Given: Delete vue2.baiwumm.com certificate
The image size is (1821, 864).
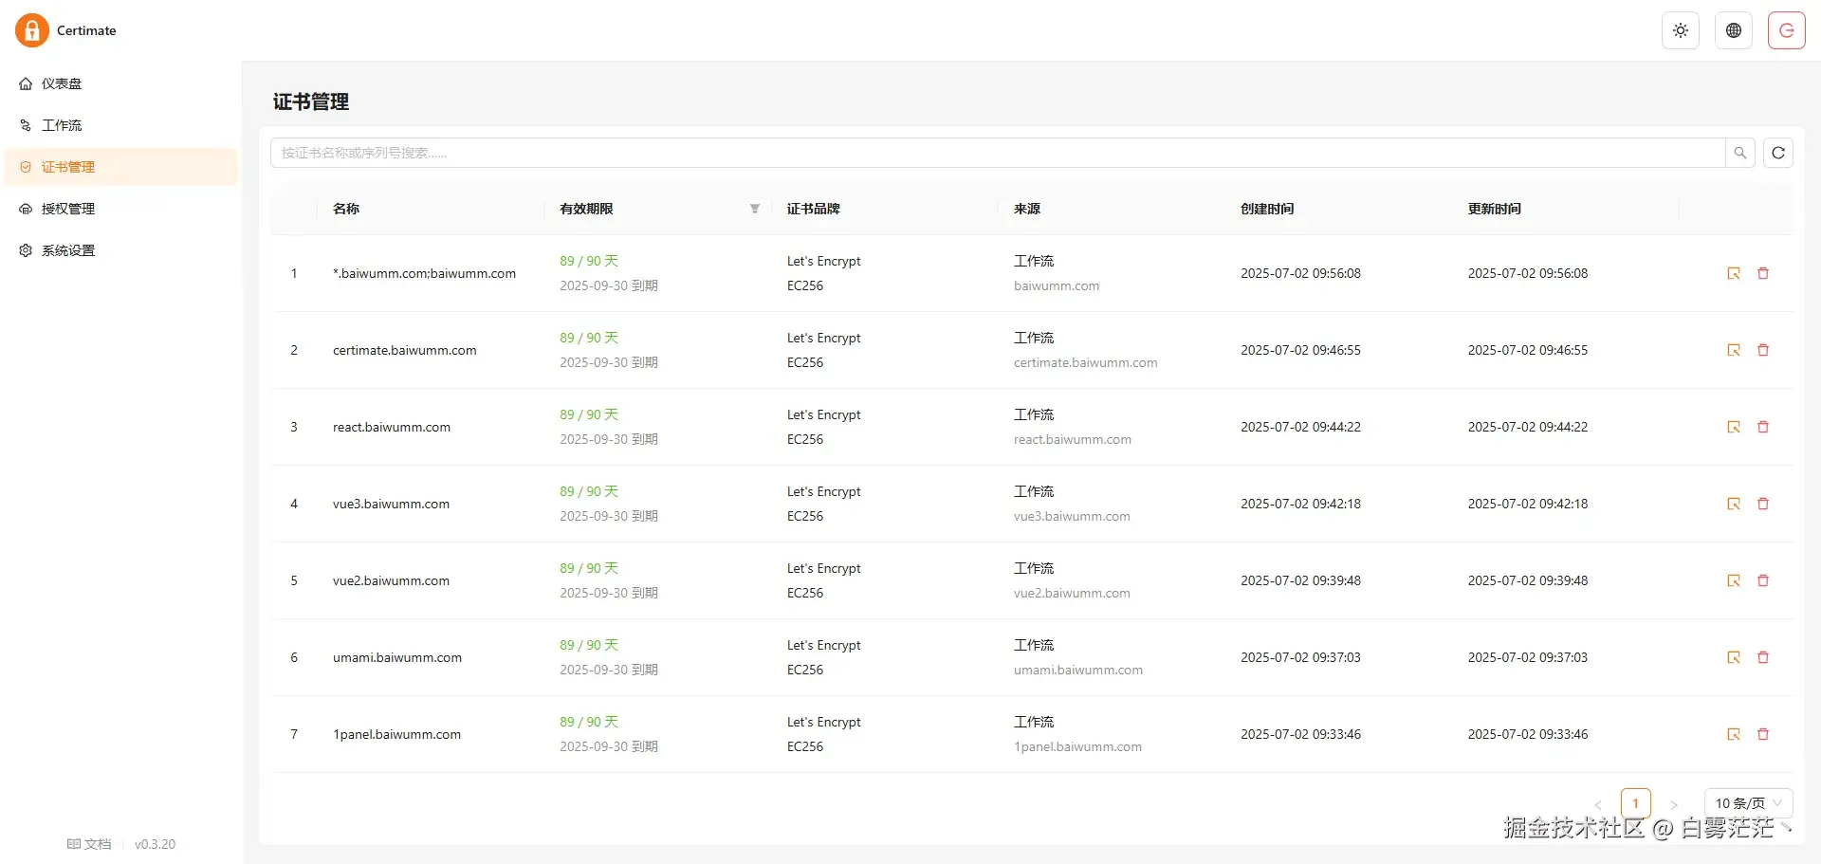Looking at the screenshot, I should tap(1763, 580).
